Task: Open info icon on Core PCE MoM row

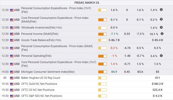Action: pyautogui.click(x=161, y=19)
